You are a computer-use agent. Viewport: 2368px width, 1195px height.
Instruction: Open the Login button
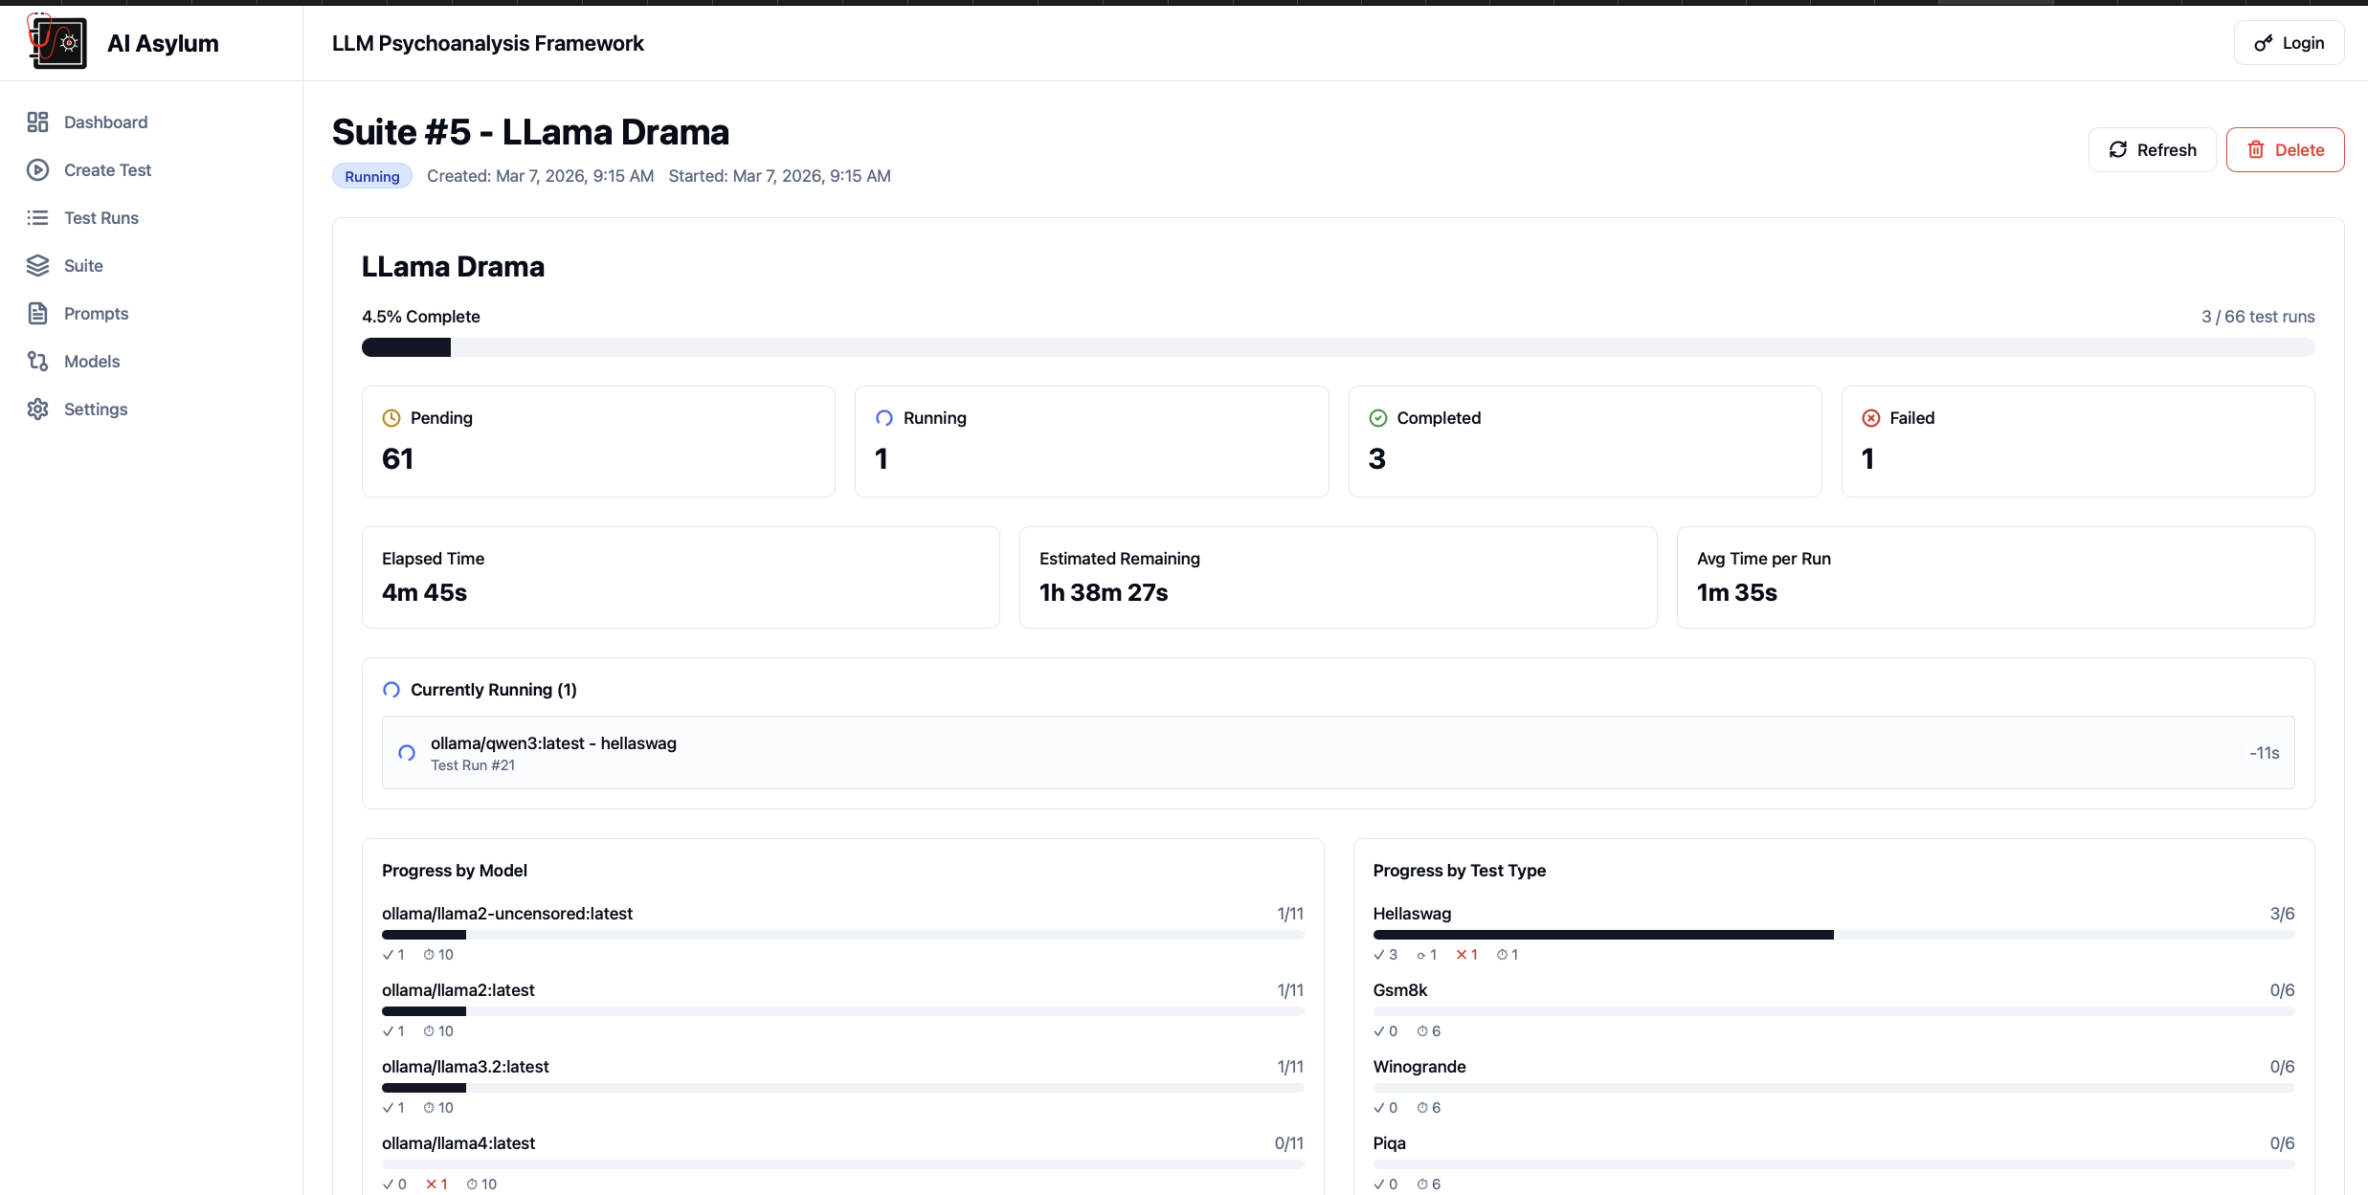(x=2289, y=43)
